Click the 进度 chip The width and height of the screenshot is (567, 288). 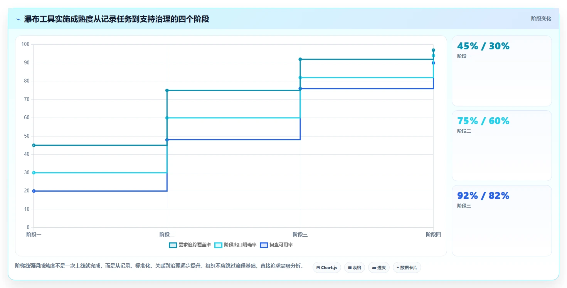(x=379, y=268)
